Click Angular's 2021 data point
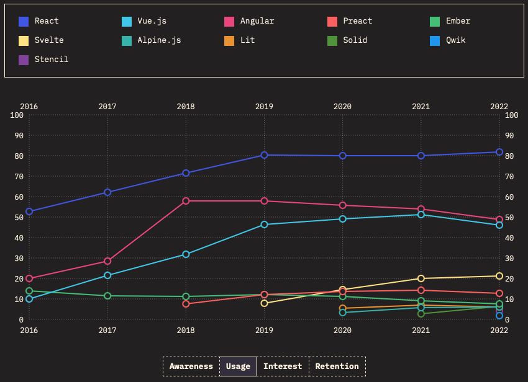 (421, 209)
